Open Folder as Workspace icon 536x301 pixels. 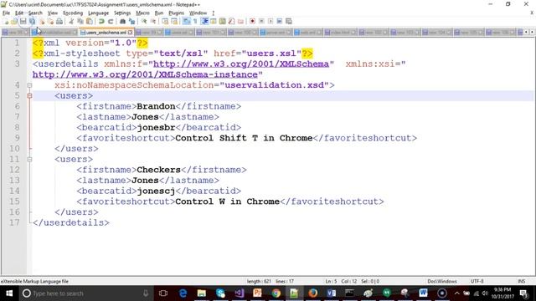click(x=240, y=21)
